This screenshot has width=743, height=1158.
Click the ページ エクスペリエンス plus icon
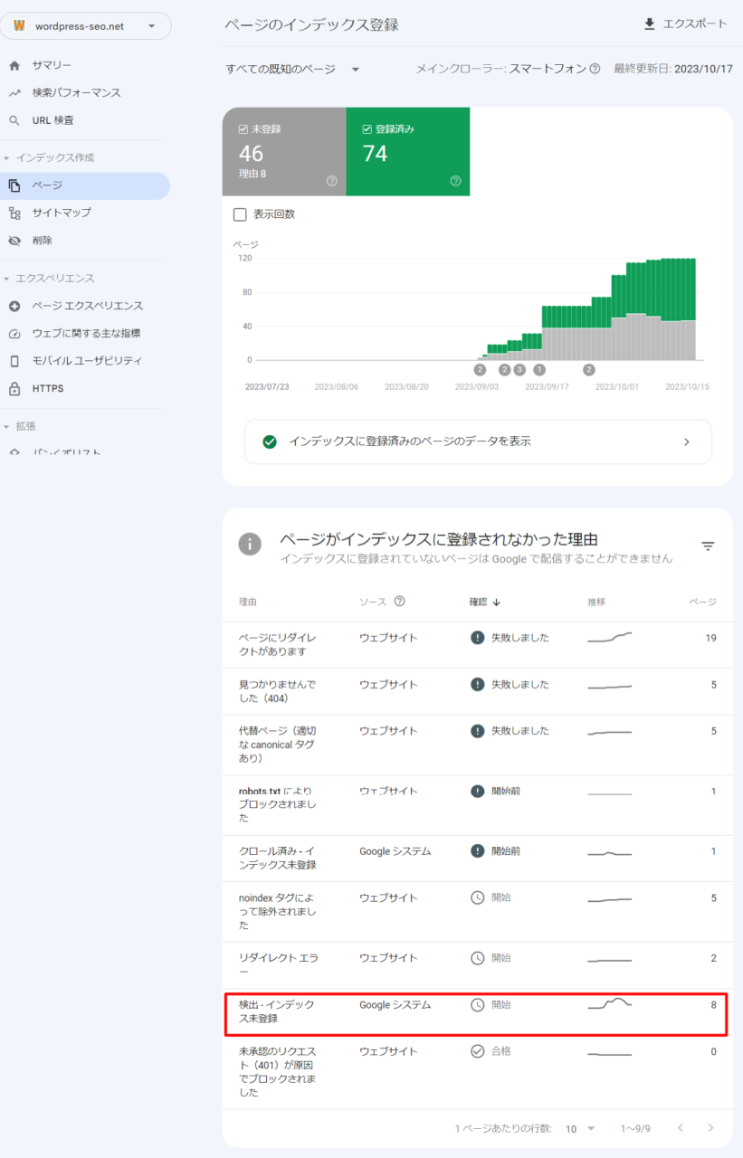point(14,306)
